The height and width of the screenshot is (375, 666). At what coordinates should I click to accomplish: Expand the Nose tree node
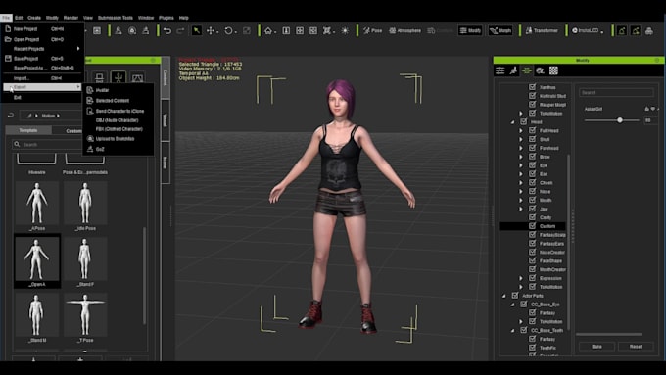[x=521, y=192]
